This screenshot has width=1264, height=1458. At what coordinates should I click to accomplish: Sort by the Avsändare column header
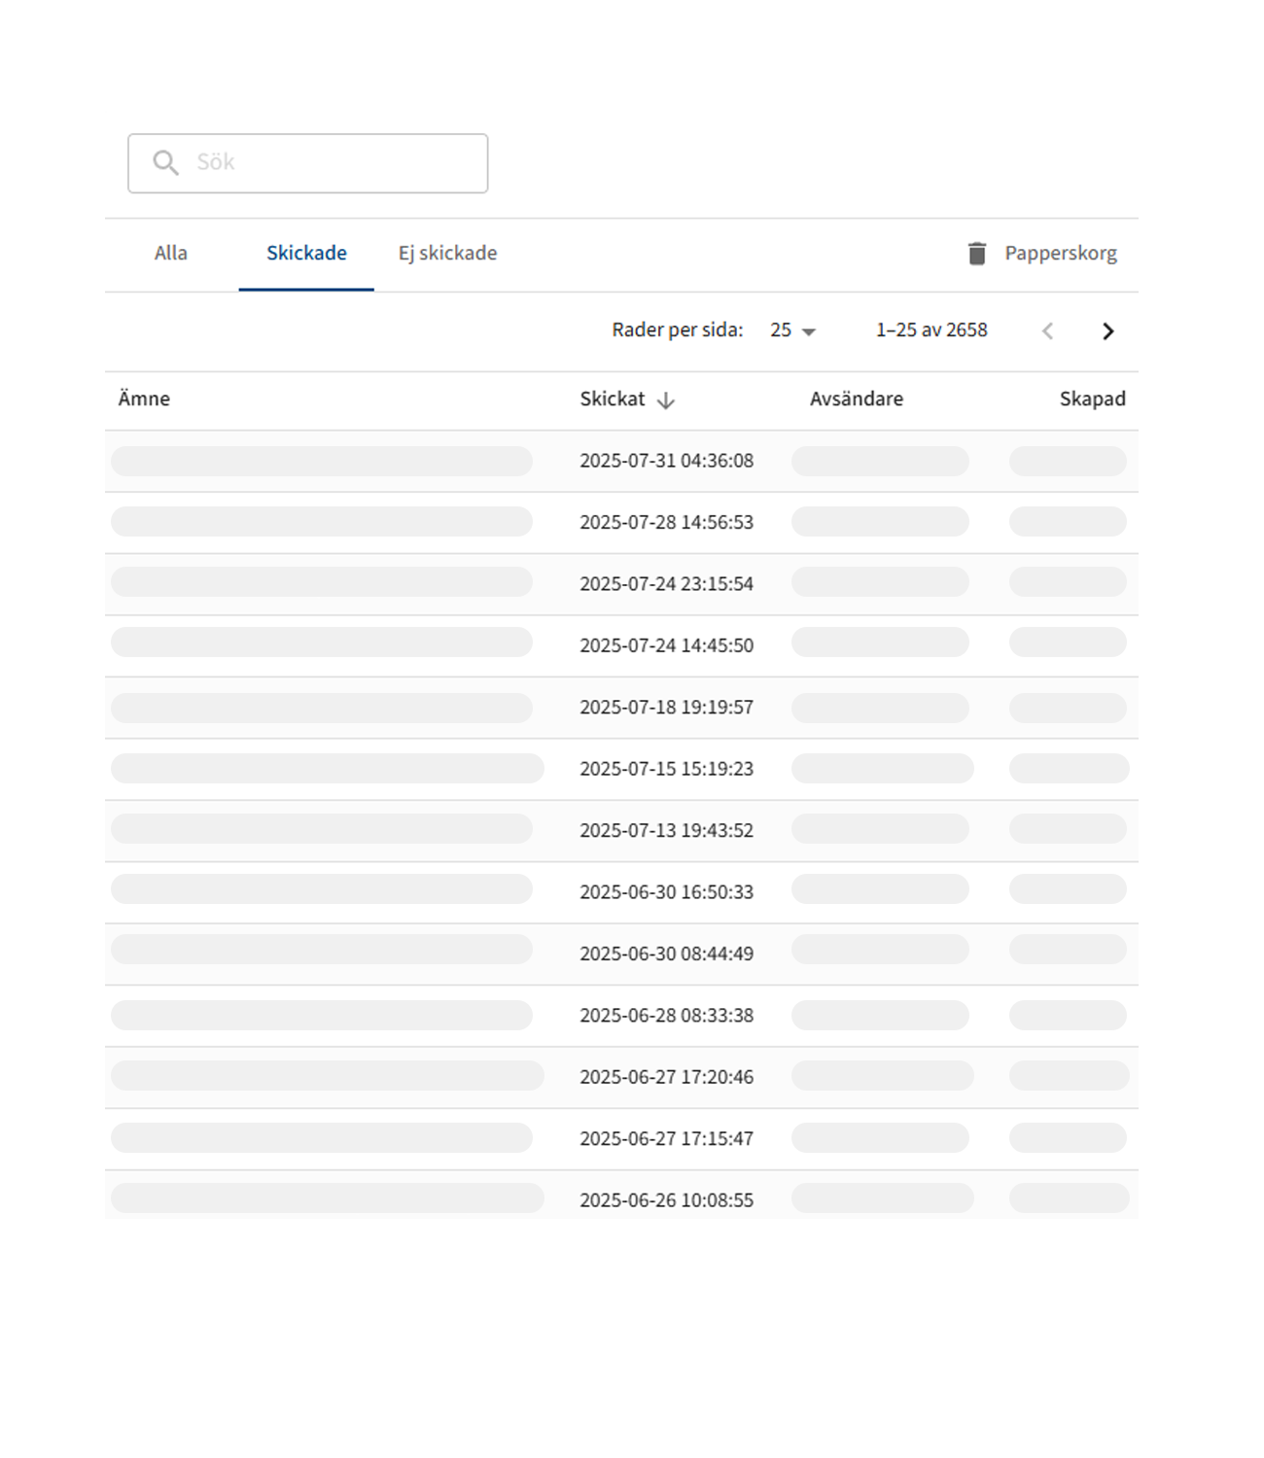pyautogui.click(x=856, y=399)
